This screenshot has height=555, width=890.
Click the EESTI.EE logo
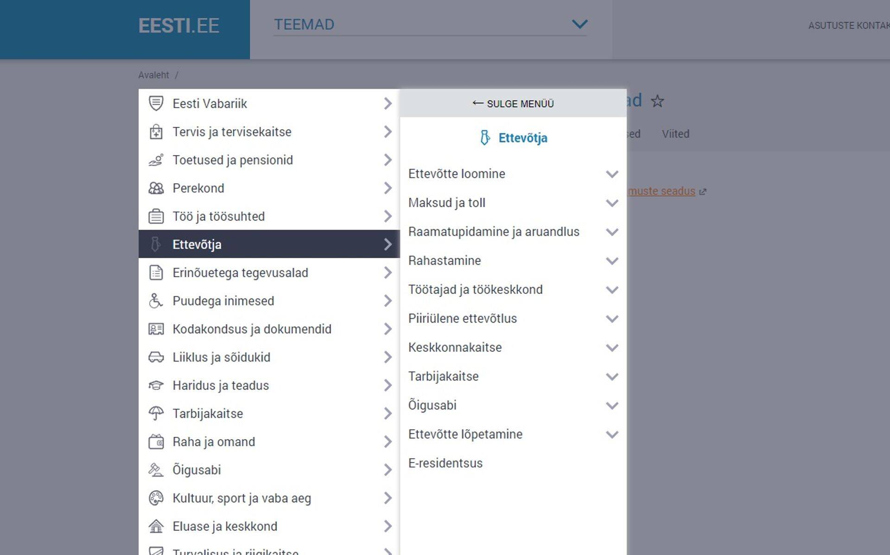pos(178,26)
